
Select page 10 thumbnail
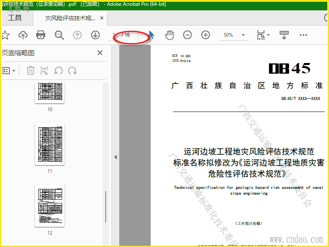pos(50,93)
